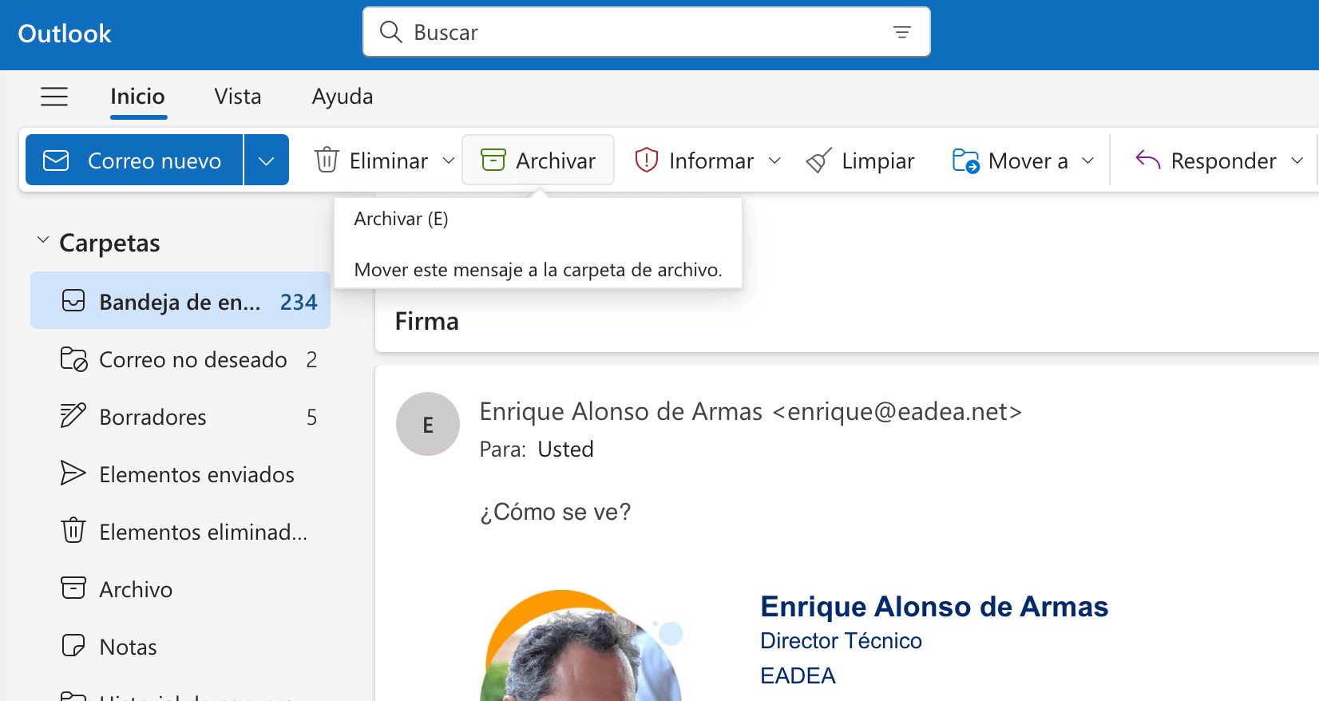Select the Borradores folder
Viewport: 1319px width, 701px height.
coord(152,418)
